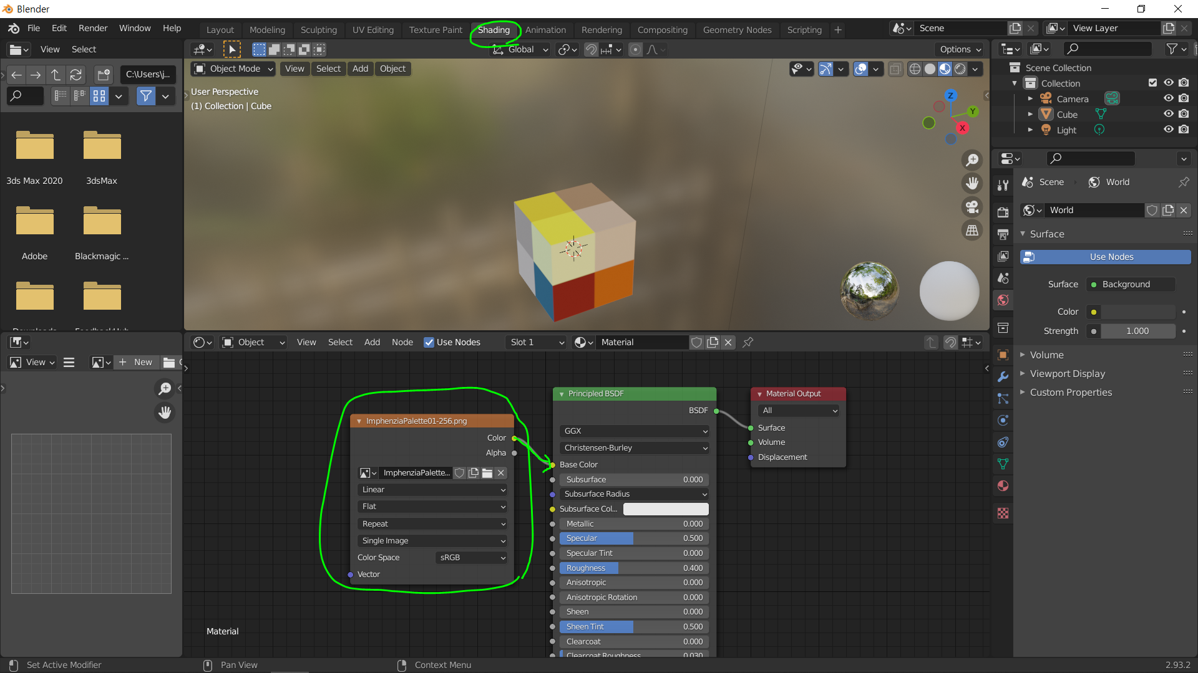This screenshot has width=1198, height=673.
Task: Open the Modifier properties wrench icon
Action: pyautogui.click(x=1003, y=377)
